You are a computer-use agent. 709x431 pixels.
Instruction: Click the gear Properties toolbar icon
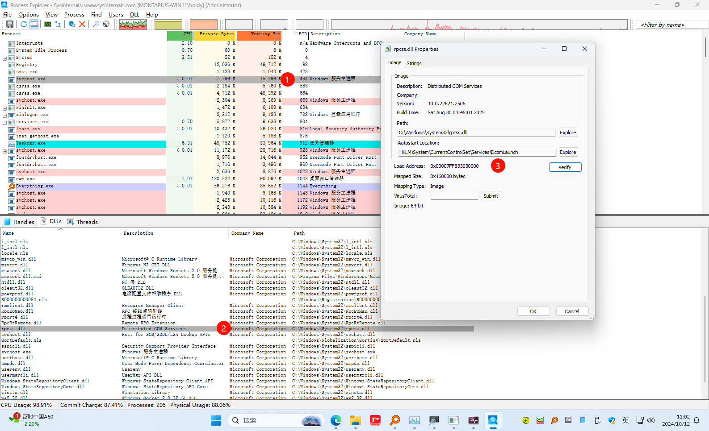click(71, 24)
